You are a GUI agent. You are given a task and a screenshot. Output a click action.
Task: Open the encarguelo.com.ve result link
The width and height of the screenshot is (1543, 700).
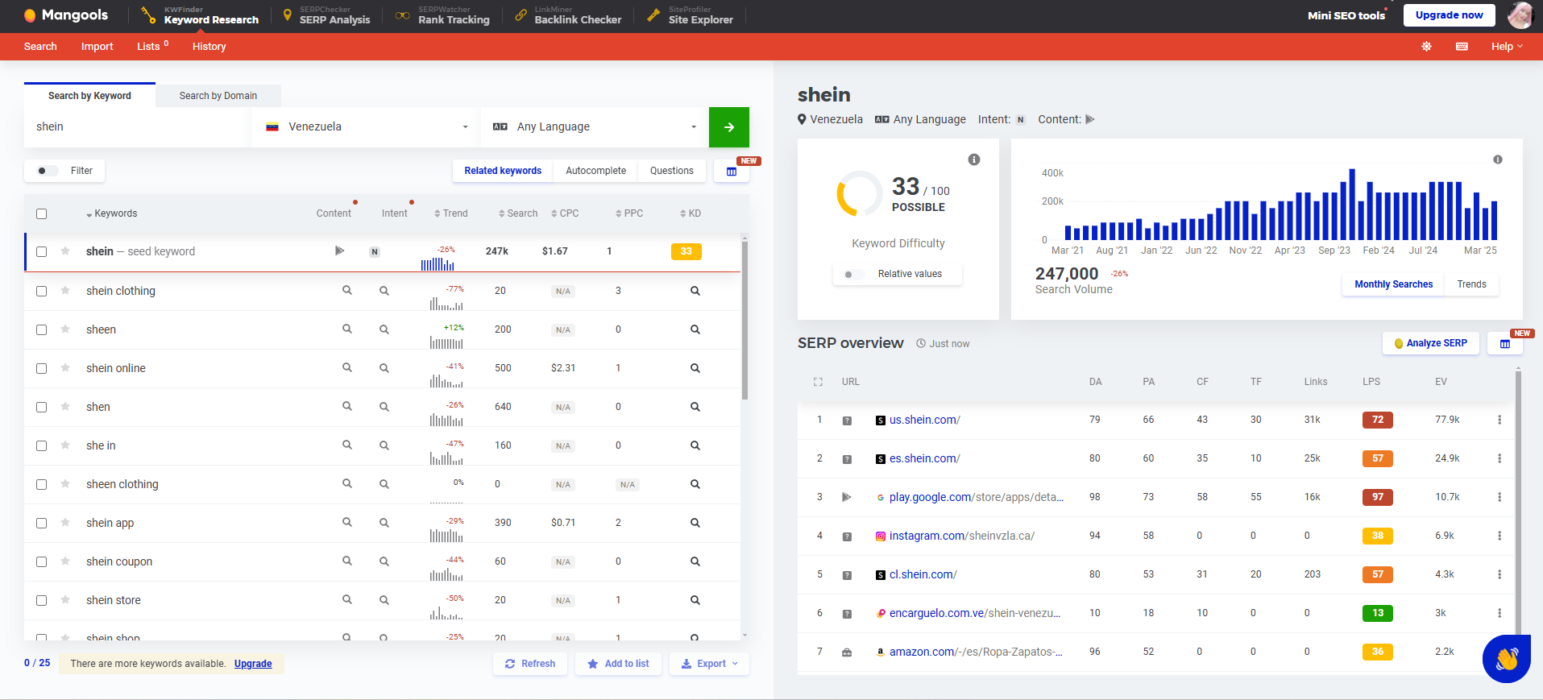974,613
